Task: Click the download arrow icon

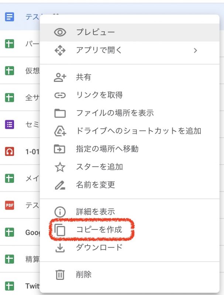Action: 60,248
